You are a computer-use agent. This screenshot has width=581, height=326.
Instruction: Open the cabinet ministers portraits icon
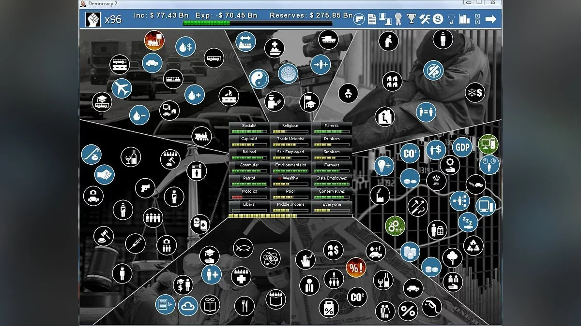385,19
